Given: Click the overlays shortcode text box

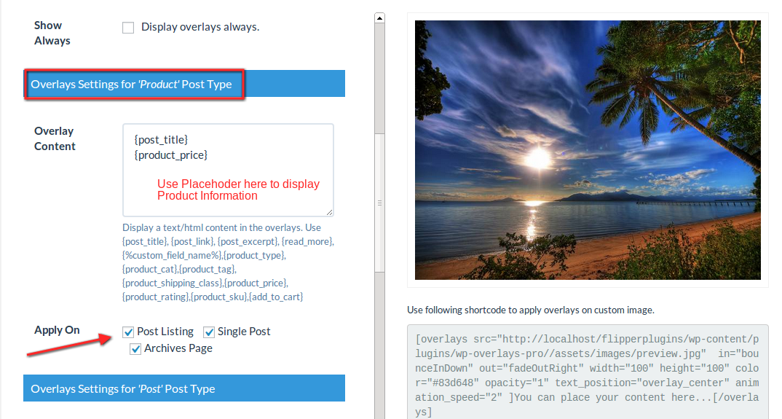Looking at the screenshot, I should click(x=588, y=372).
